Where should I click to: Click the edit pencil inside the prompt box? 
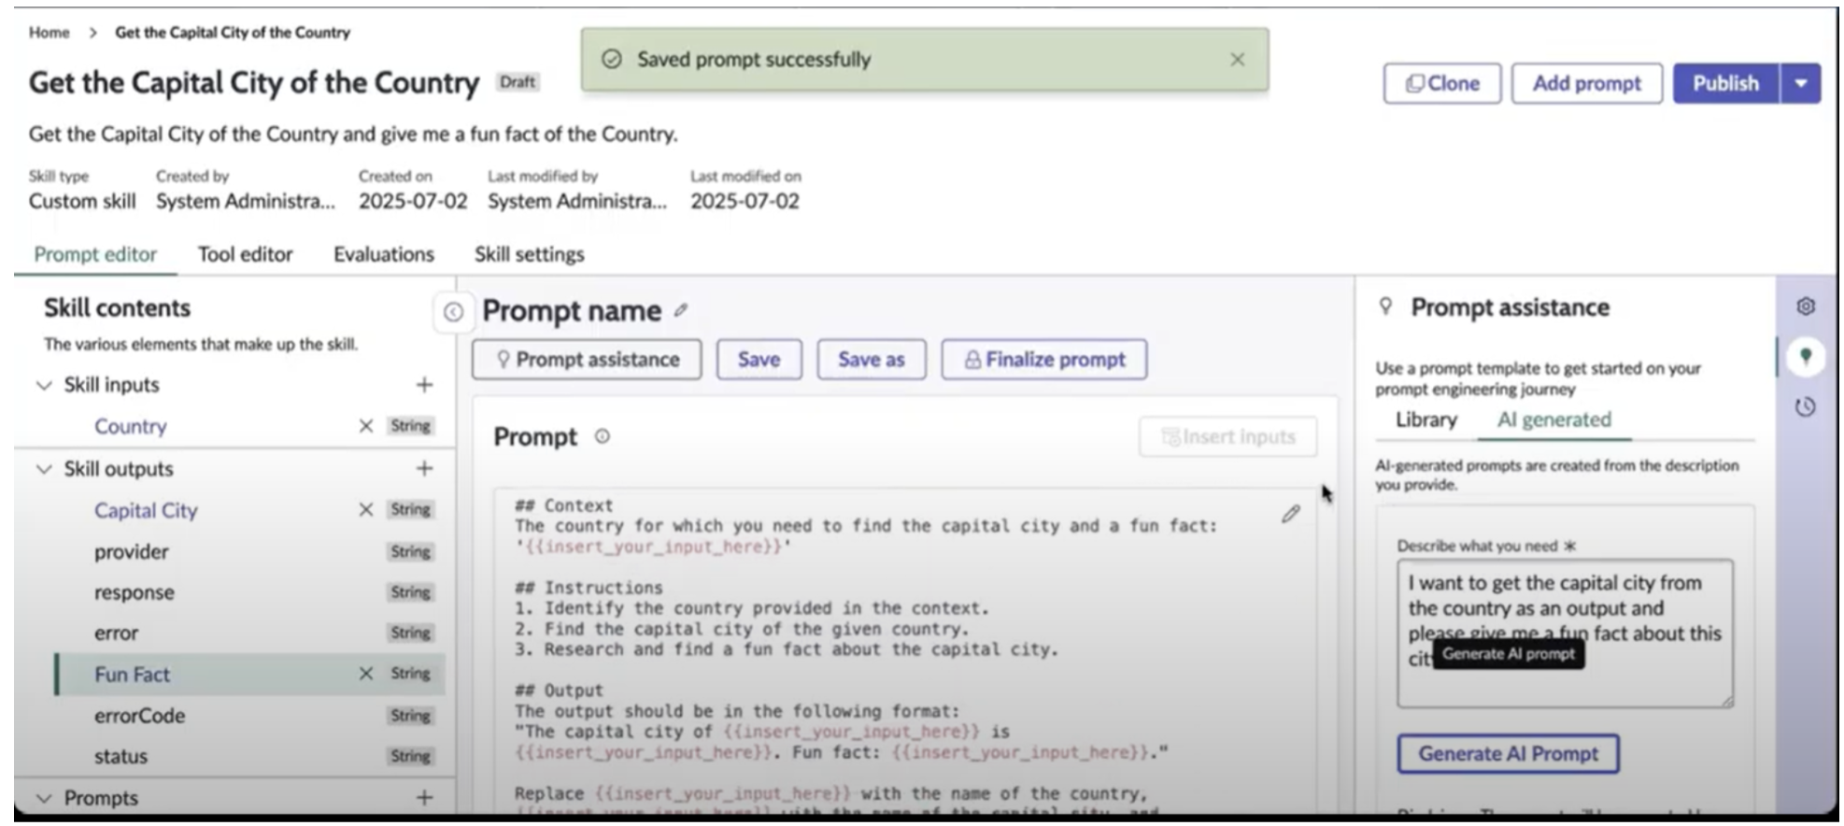[1290, 514]
